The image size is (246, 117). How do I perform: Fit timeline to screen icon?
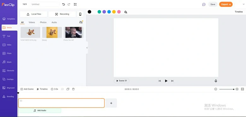pyautogui.click(x=243, y=89)
